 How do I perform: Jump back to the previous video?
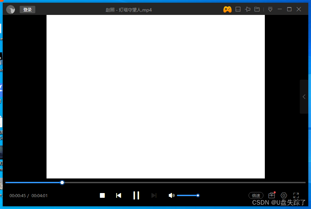[118, 195]
